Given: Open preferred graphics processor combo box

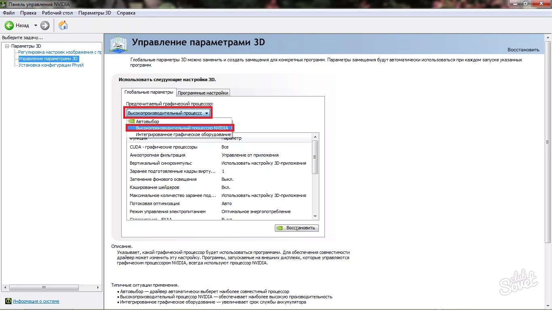Looking at the screenshot, I should 169,113.
